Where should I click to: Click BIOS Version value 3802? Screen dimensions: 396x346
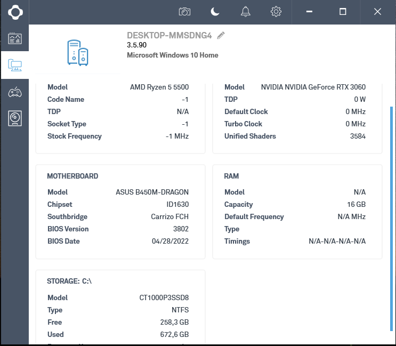[x=181, y=229]
